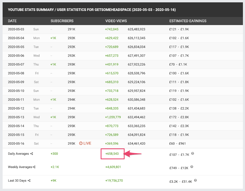Click the VIDEO VIEWS column header
The image size is (245, 191).
pyautogui.click(x=116, y=21)
